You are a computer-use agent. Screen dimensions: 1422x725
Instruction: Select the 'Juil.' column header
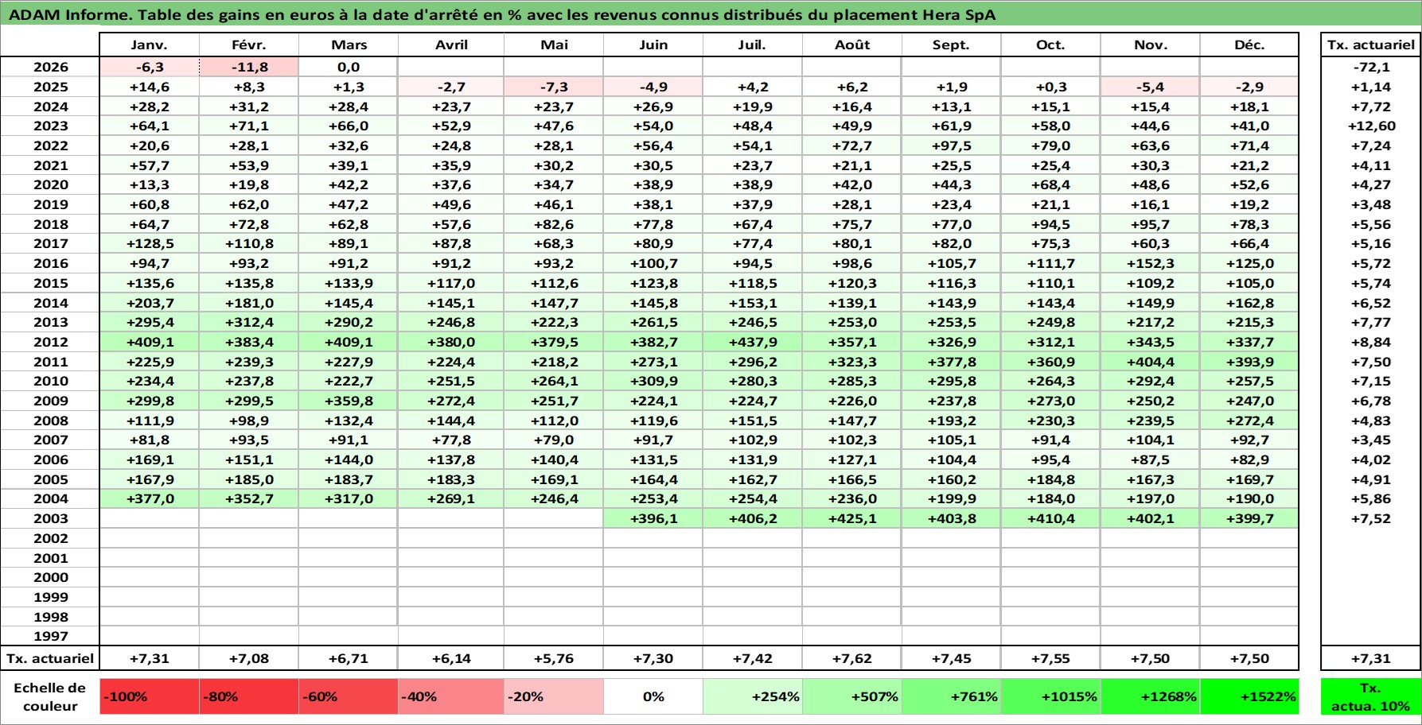pyautogui.click(x=753, y=45)
